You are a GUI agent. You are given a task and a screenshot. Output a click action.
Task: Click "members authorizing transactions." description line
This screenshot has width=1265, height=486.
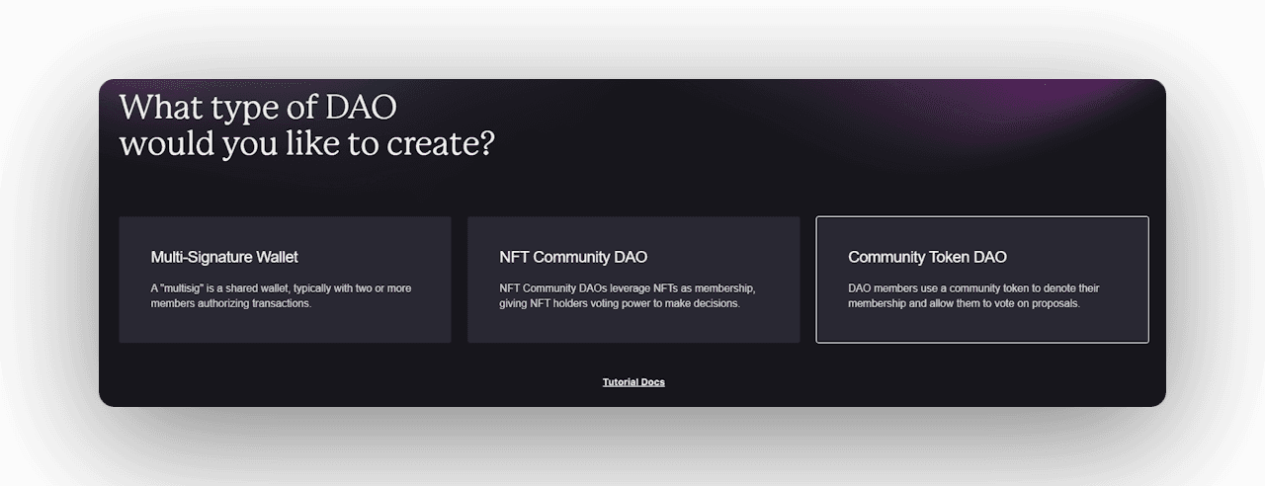(230, 303)
